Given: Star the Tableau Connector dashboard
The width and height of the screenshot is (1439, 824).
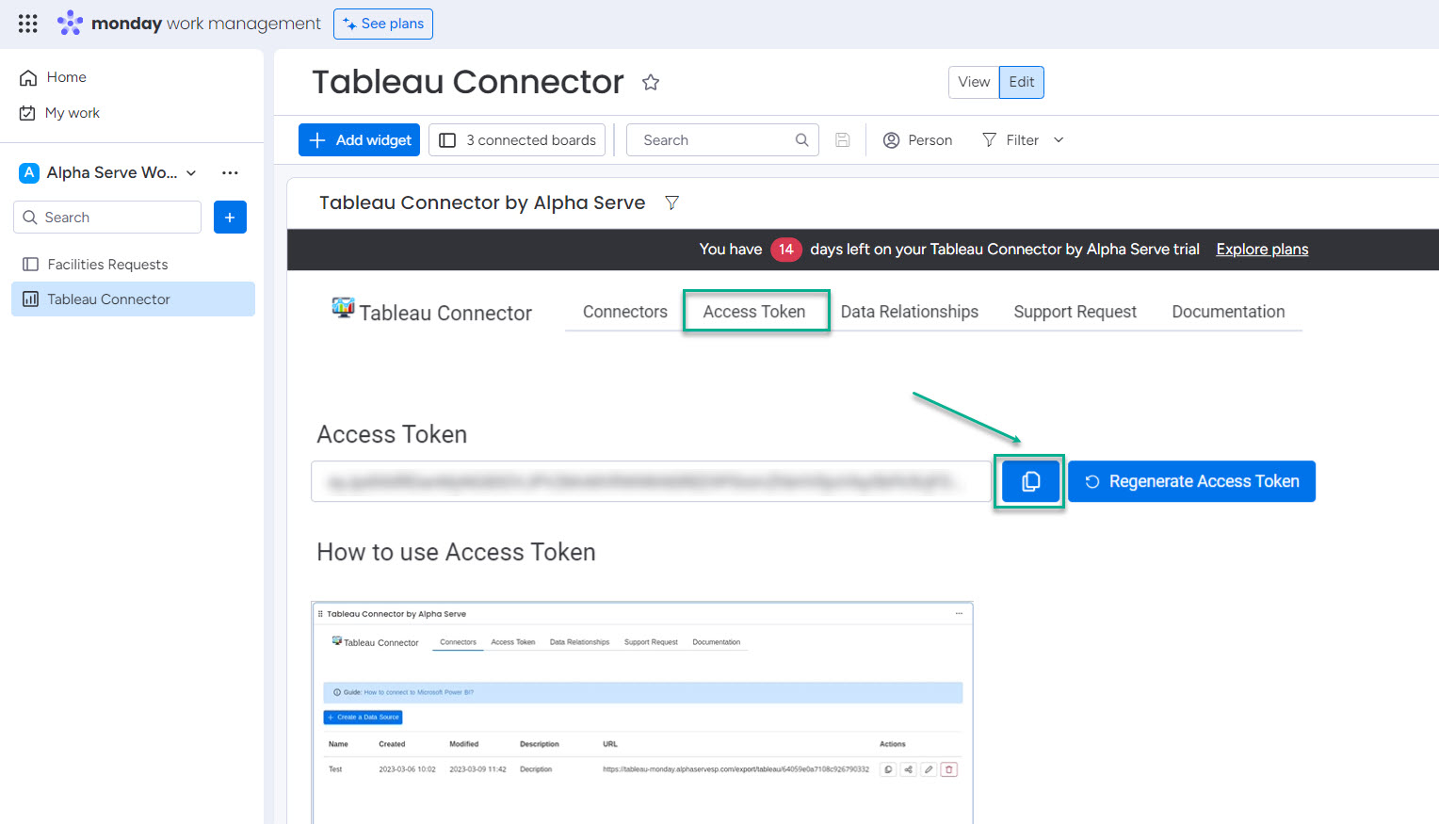Looking at the screenshot, I should click(x=651, y=82).
